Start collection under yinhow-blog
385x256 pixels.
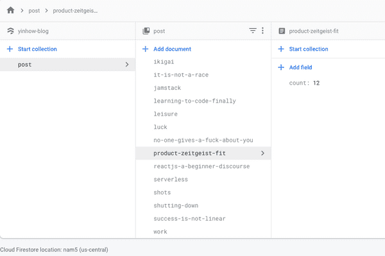[37, 49]
